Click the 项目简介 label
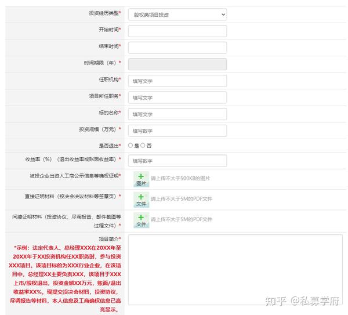 109,239
